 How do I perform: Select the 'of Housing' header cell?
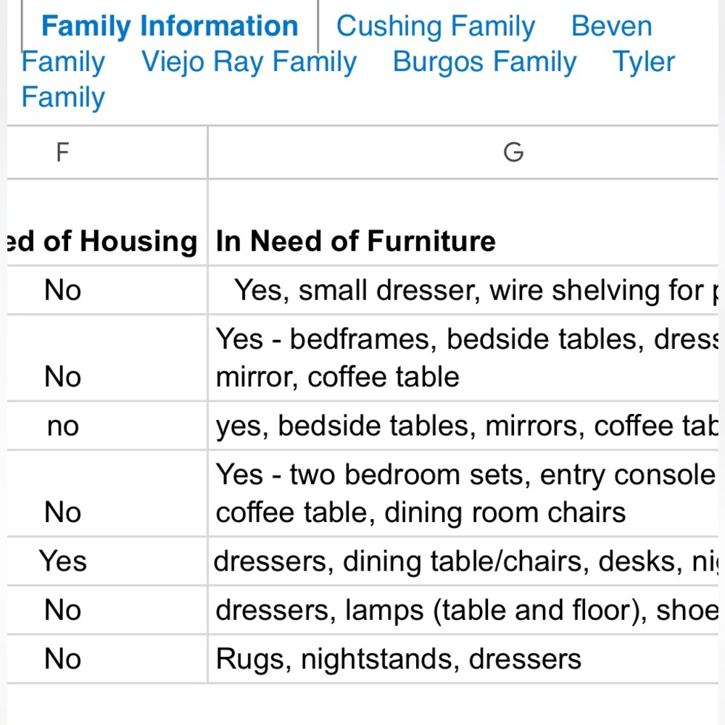click(107, 223)
